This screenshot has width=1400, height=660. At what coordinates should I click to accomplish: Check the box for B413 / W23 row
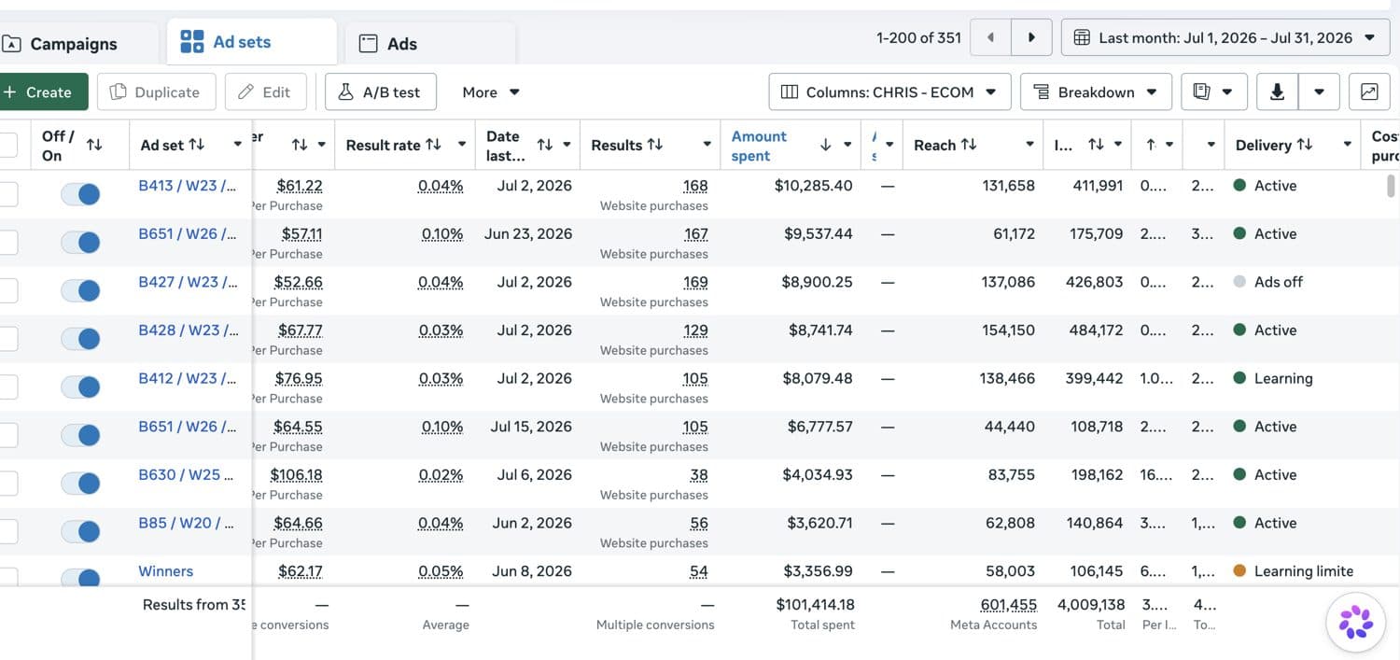coord(7,194)
